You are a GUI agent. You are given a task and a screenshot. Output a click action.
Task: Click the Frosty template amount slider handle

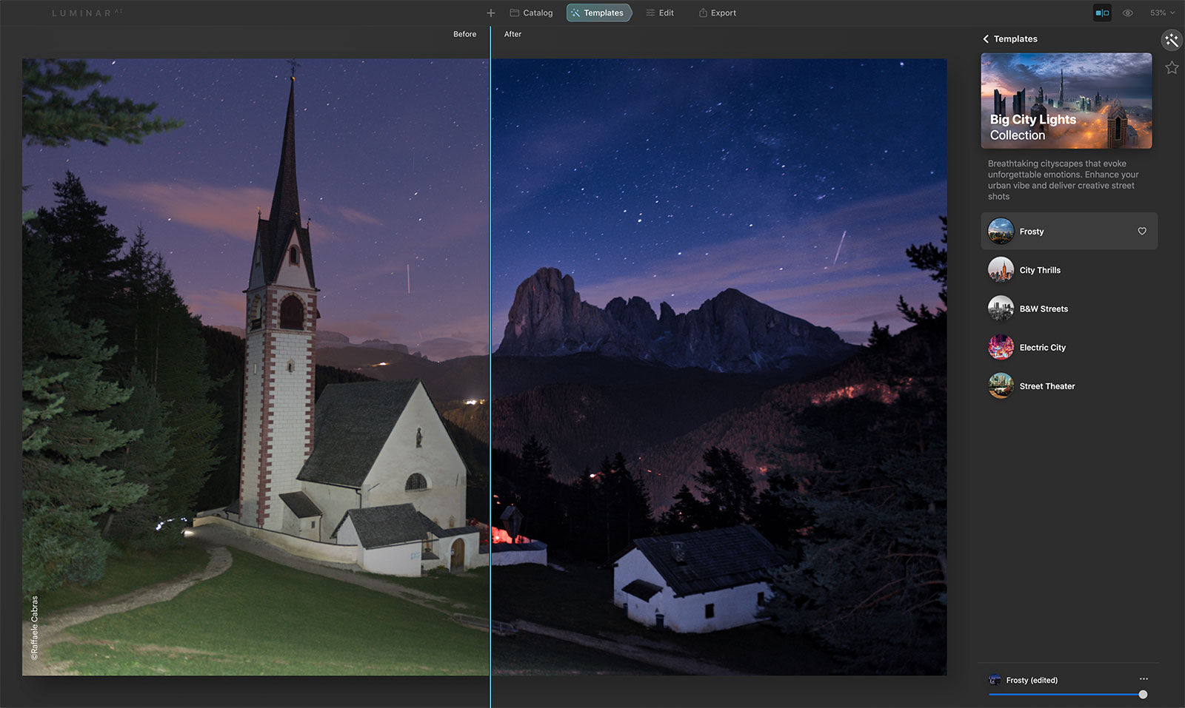1143,695
